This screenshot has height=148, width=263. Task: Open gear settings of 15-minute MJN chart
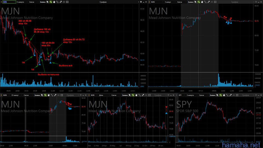[x=81, y=95]
